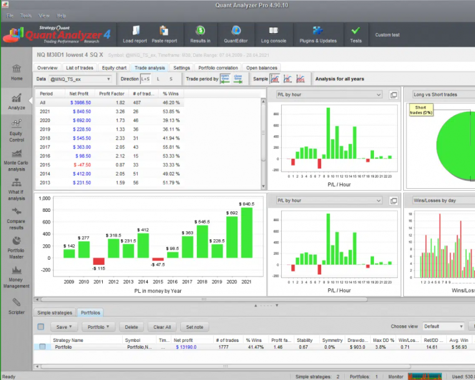Click the Quant Analyzer 4 logo

pyautogui.click(x=57, y=35)
